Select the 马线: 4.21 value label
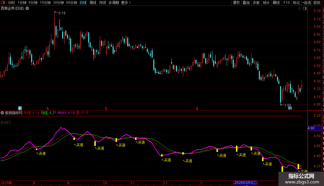The image size is (324, 186). click(48, 113)
